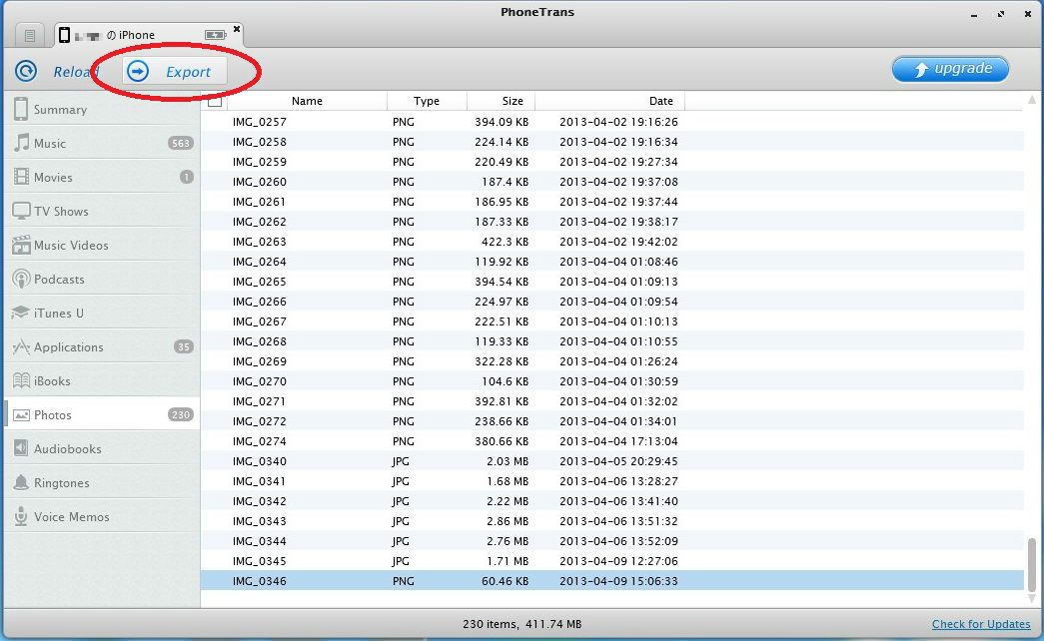Click the blue upgrade button
Screen dimensions: 1044x641
[x=950, y=69]
